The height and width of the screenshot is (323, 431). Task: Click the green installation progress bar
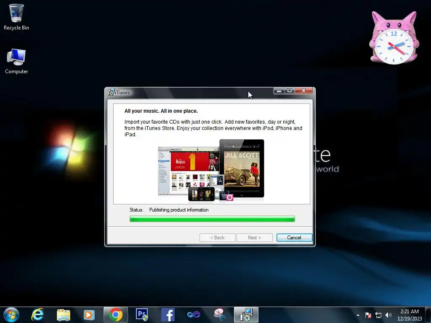tap(212, 219)
